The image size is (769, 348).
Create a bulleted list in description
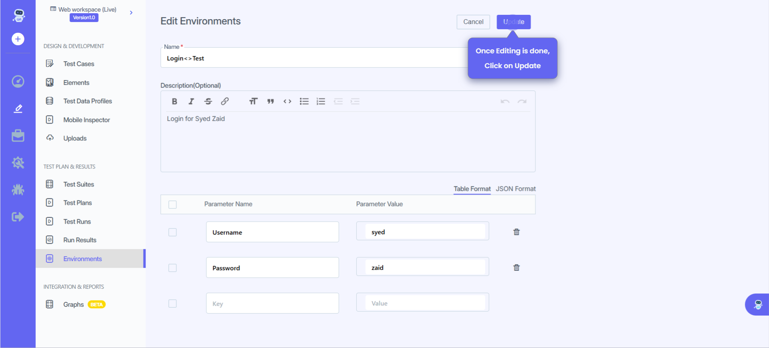[x=304, y=101]
